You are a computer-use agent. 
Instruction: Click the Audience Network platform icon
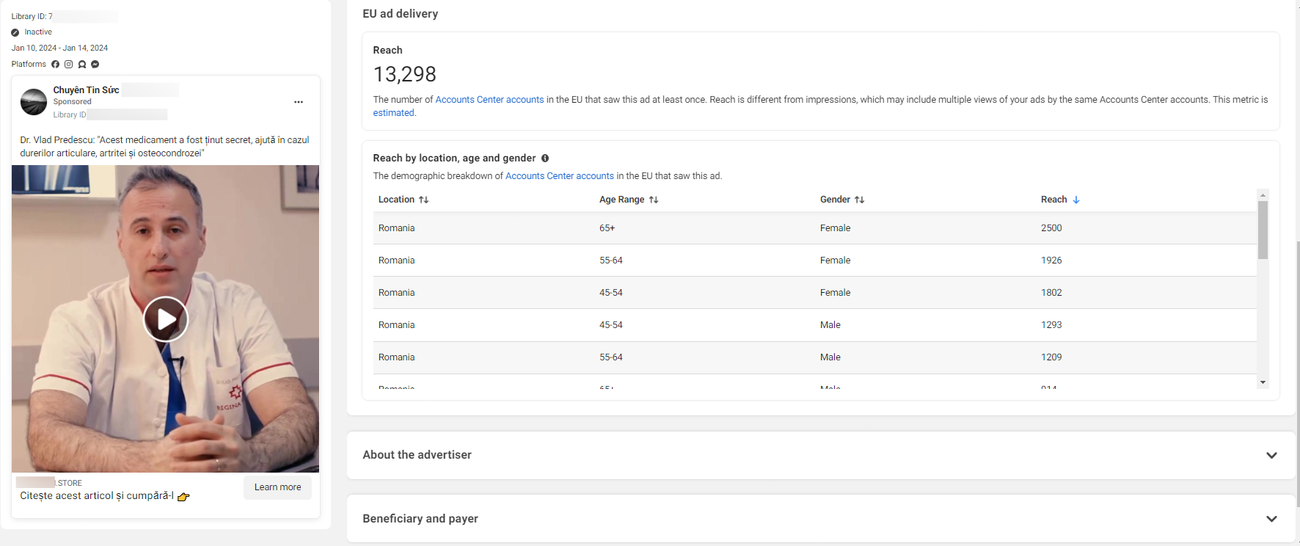click(x=82, y=65)
